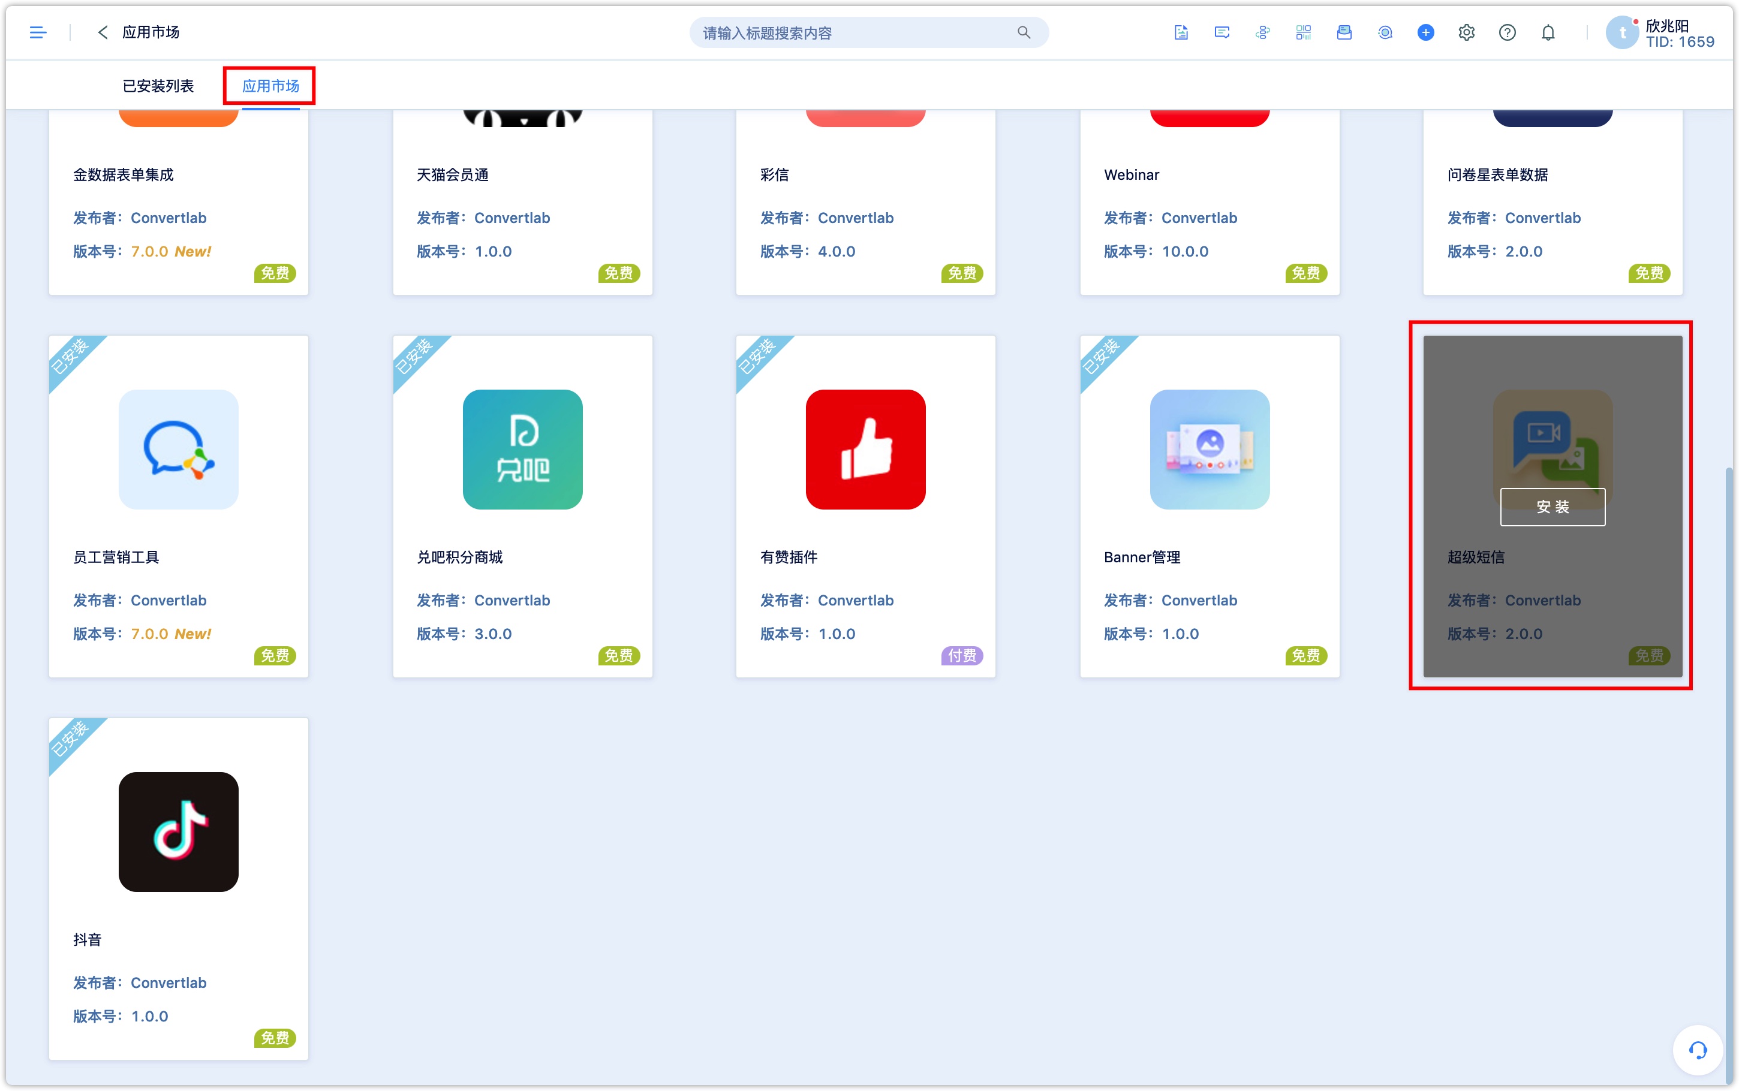Open the circular target shortcut icon
Viewport: 1739px width, 1091px height.
(1385, 32)
